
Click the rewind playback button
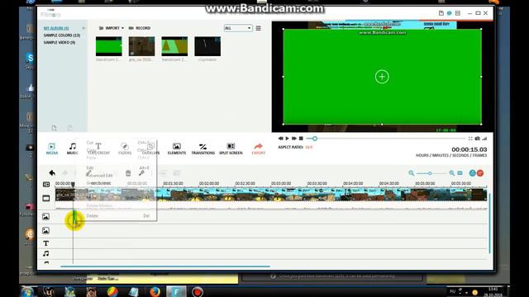(280, 139)
